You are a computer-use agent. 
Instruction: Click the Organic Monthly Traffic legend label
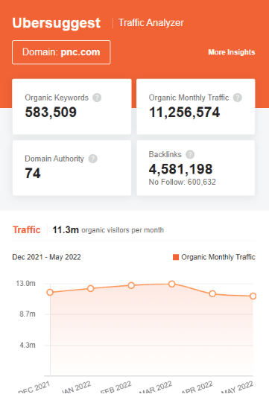click(x=218, y=257)
